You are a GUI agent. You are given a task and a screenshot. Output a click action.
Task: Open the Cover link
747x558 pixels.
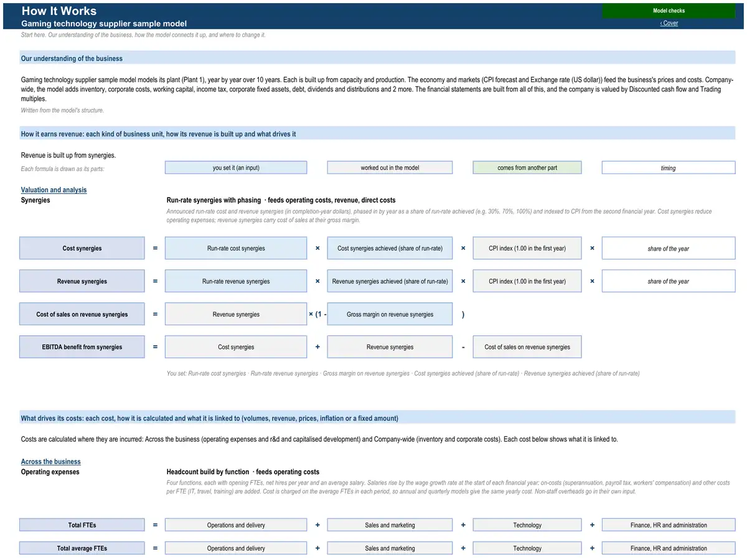tap(669, 23)
